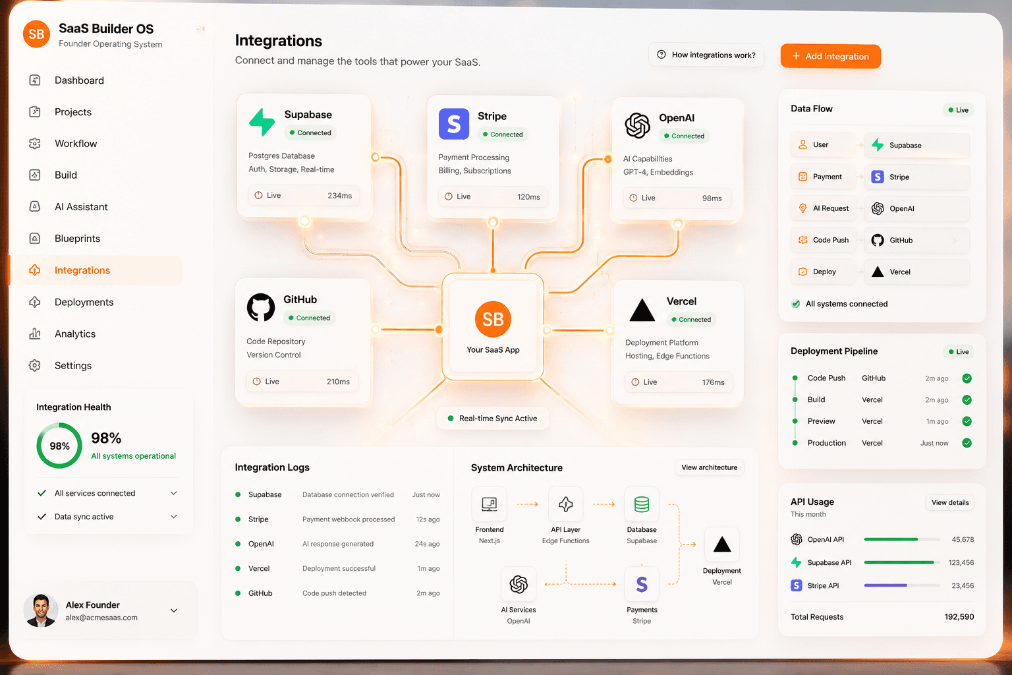Click the View architecture button
Screen dimensions: 1012x675
(x=709, y=467)
